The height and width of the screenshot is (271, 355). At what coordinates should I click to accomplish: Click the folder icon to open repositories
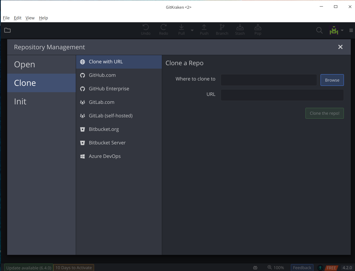pyautogui.click(x=7, y=30)
